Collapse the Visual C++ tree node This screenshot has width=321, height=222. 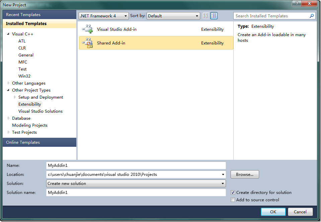pyautogui.click(x=8, y=34)
